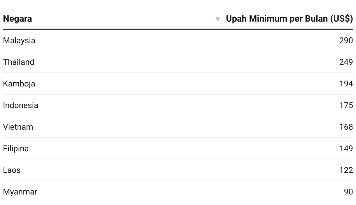The image size is (356, 205).
Task: Click the (US$) part of the column header
Action: [x=341, y=19]
